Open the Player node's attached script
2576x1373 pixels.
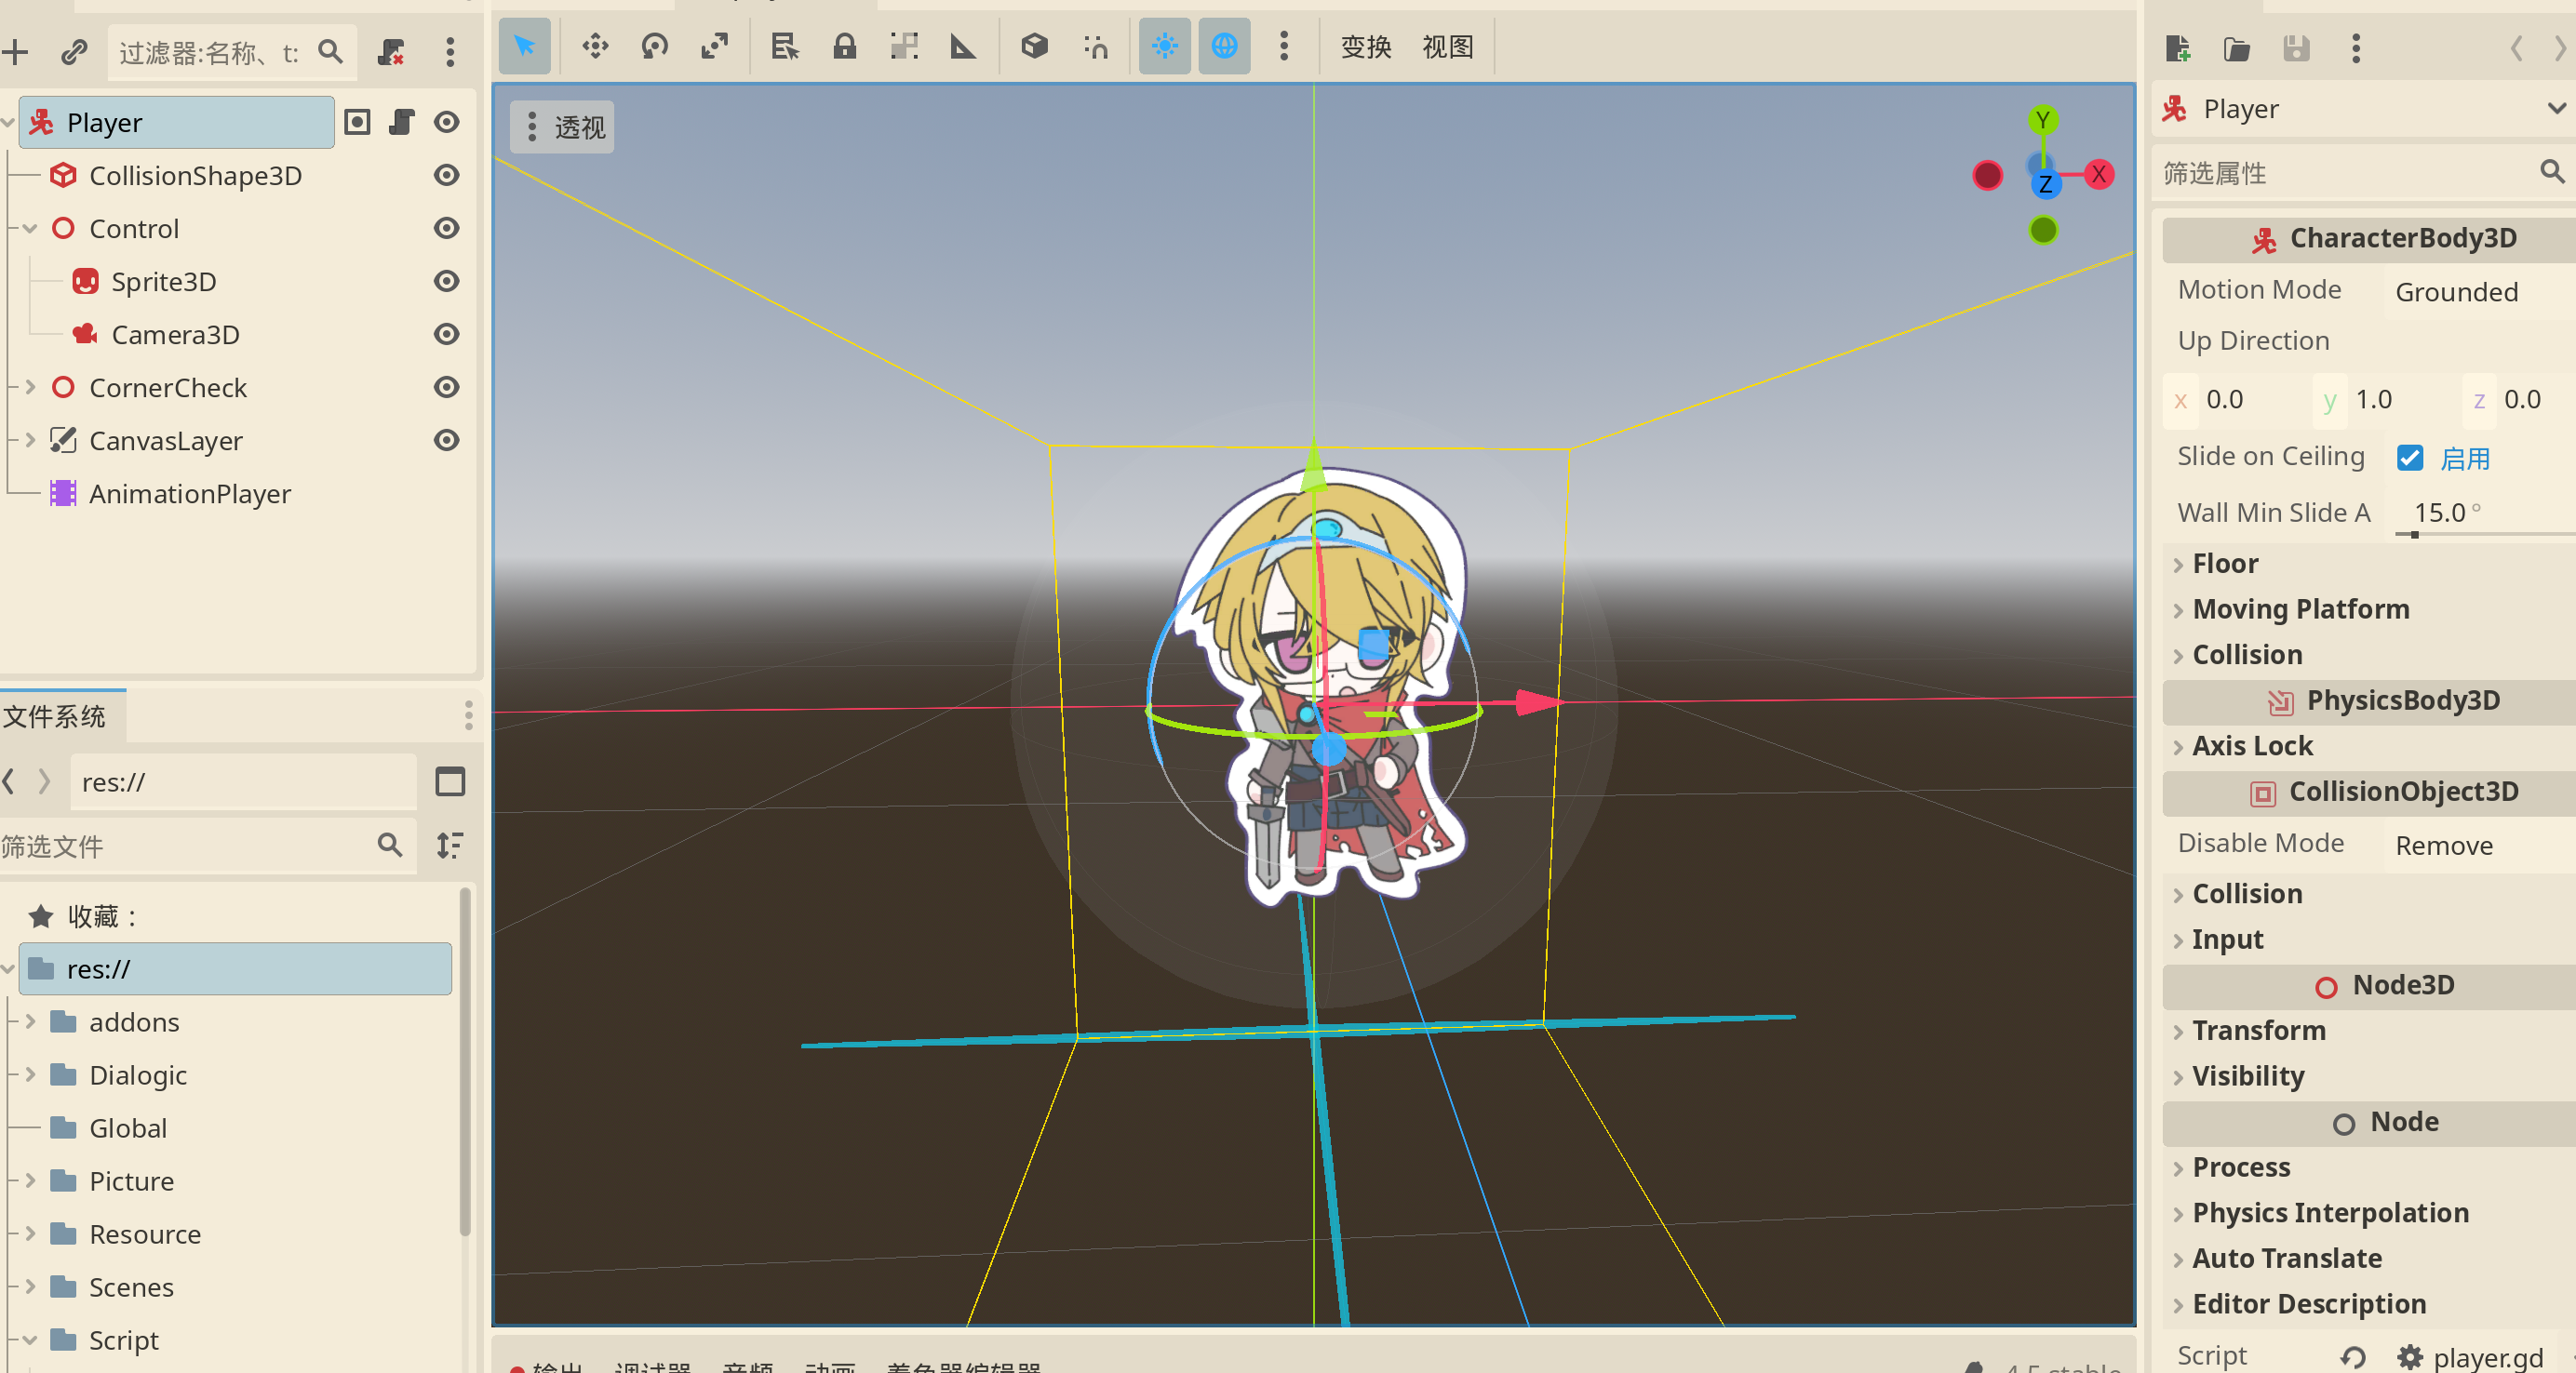tap(402, 122)
